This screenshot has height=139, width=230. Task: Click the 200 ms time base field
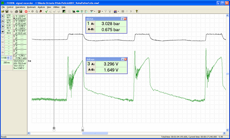7,63
